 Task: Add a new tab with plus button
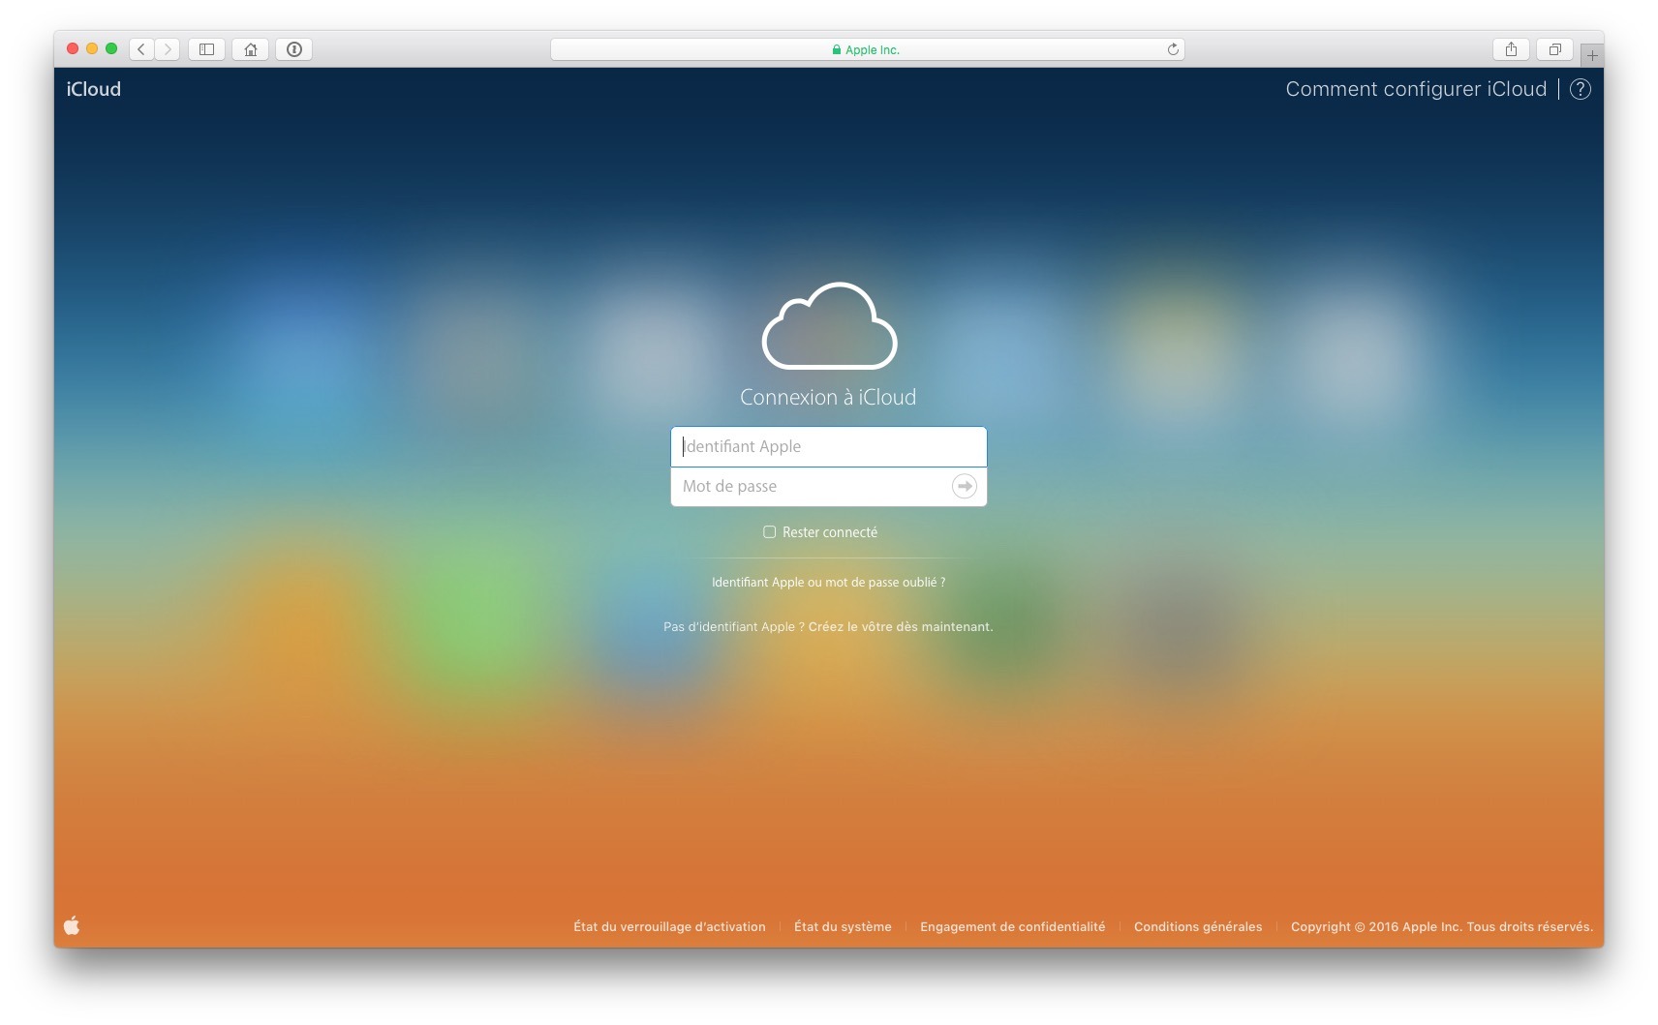1592,56
